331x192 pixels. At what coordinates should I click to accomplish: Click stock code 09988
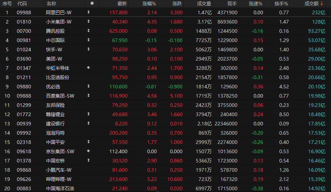24,12
